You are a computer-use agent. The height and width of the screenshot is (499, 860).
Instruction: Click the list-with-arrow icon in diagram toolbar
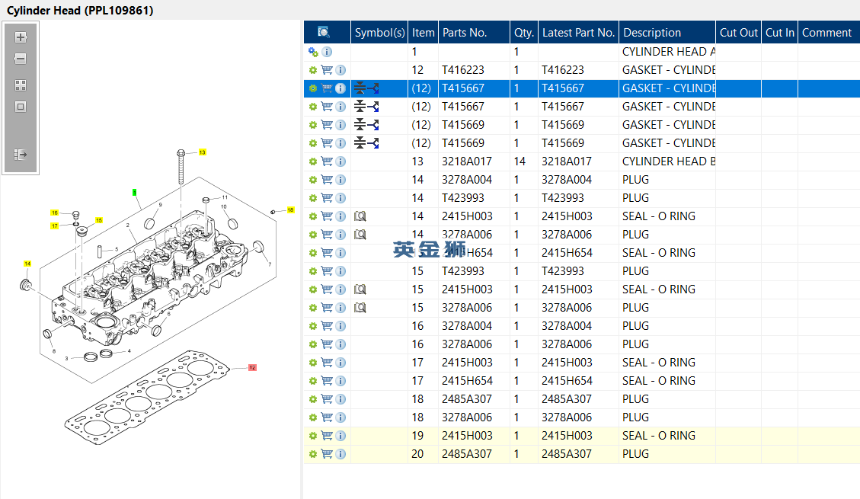[x=21, y=155]
